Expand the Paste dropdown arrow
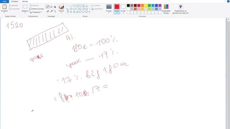The width and height of the screenshot is (230, 129). (4, 13)
